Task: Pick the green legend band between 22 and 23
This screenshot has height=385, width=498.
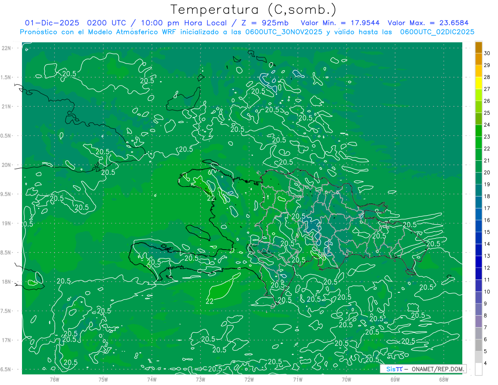Action: tap(478, 142)
